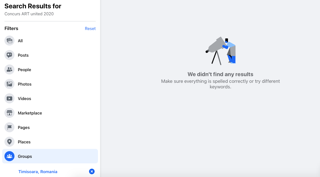Open the Marketplace storefront icon
Screen dimensions: 320x177
tap(9, 113)
